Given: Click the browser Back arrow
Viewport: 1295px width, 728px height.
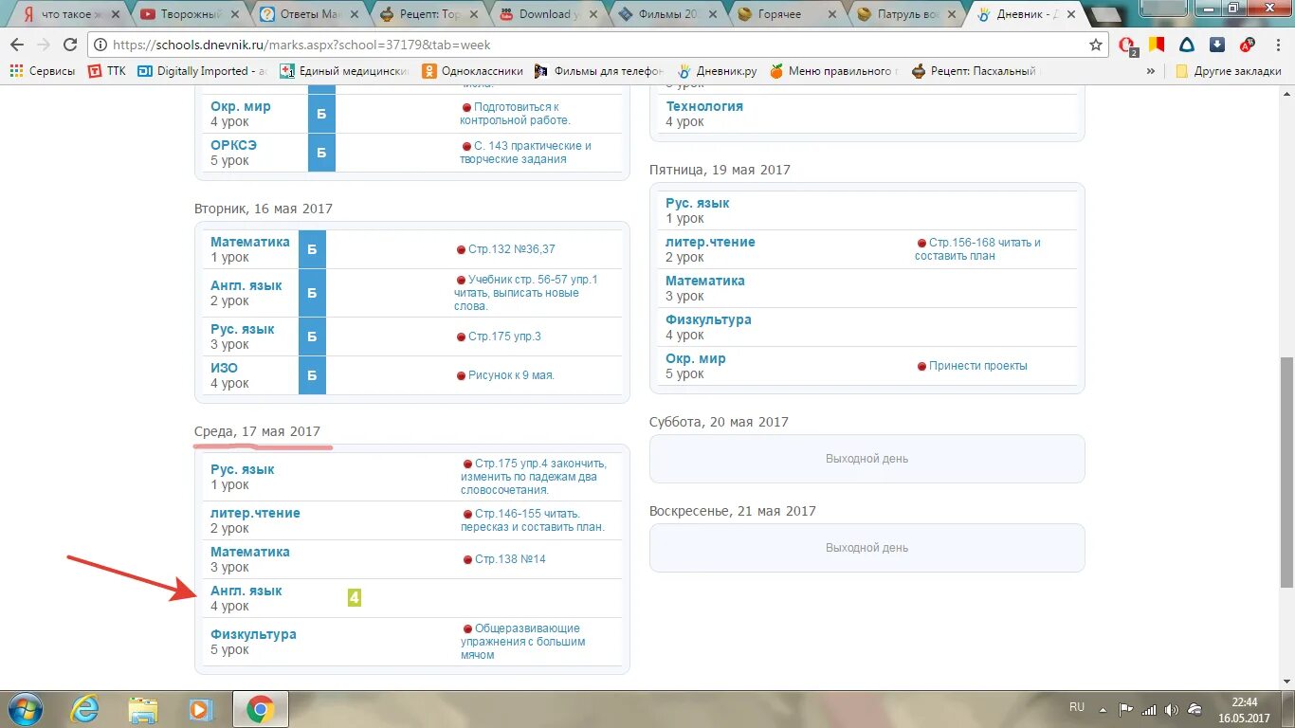Looking at the screenshot, I should click(x=18, y=45).
